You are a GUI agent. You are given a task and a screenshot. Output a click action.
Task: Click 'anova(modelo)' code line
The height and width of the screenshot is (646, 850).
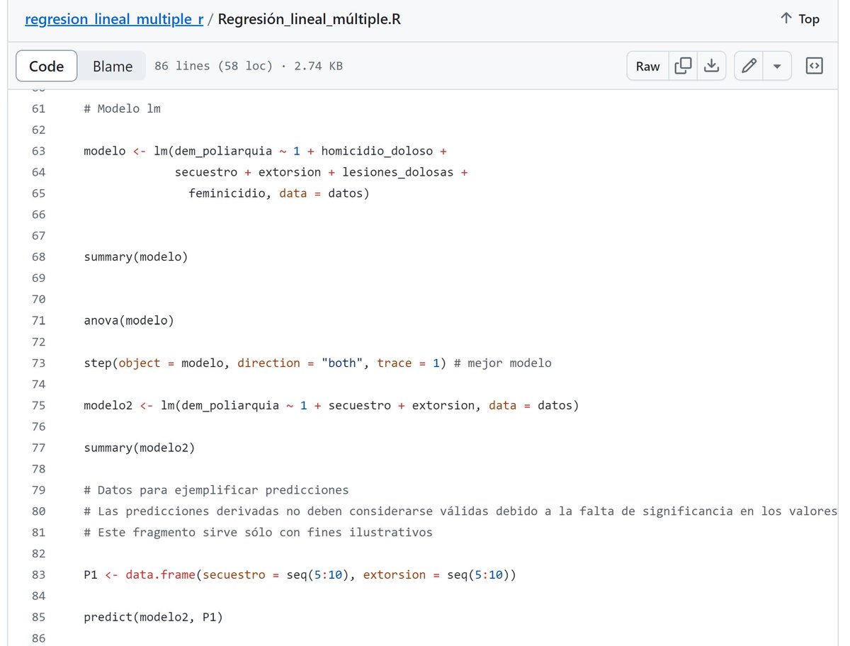[x=129, y=320]
